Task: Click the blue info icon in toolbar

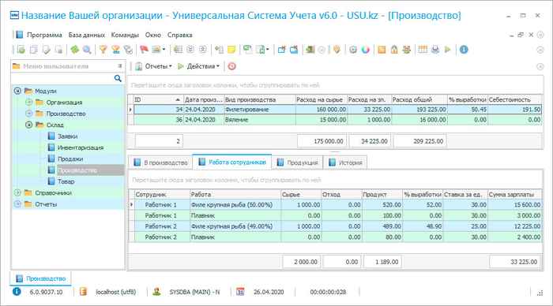Action: (x=464, y=50)
